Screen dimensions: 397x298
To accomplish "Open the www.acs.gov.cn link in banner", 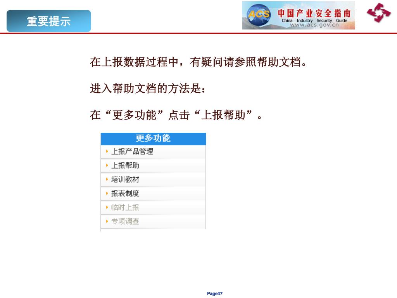I will [x=314, y=25].
